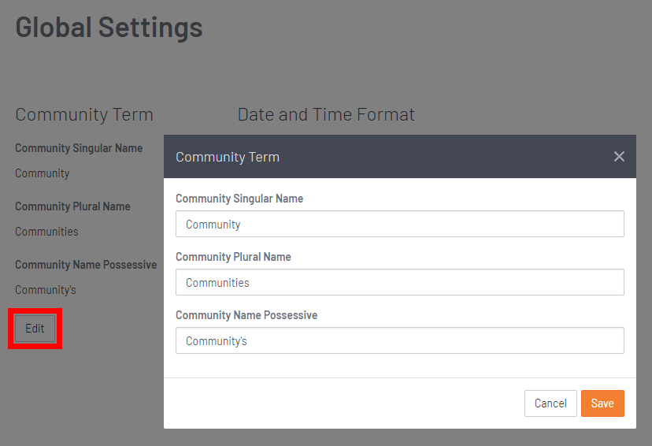Click the Community Singular Name input field

[x=399, y=224]
